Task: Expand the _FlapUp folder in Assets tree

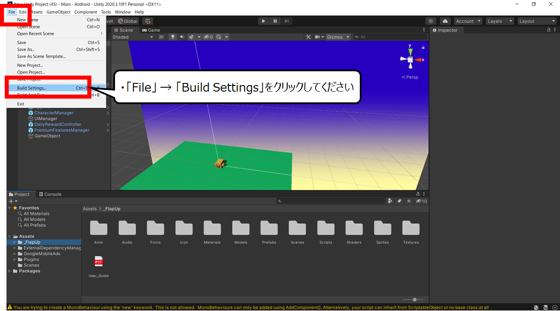Action: click(x=15, y=242)
